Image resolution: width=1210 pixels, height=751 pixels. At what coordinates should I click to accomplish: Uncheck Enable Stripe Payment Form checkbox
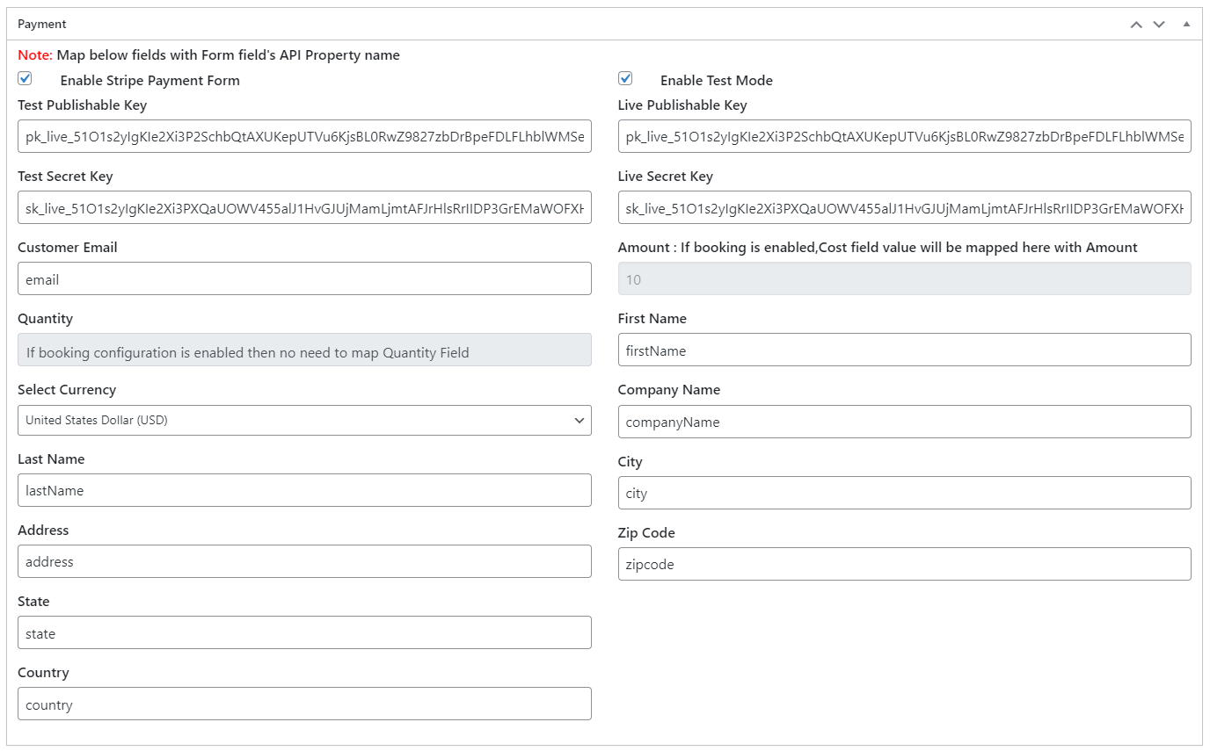click(x=25, y=79)
